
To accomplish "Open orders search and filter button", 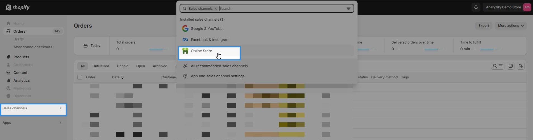I will point(498,66).
